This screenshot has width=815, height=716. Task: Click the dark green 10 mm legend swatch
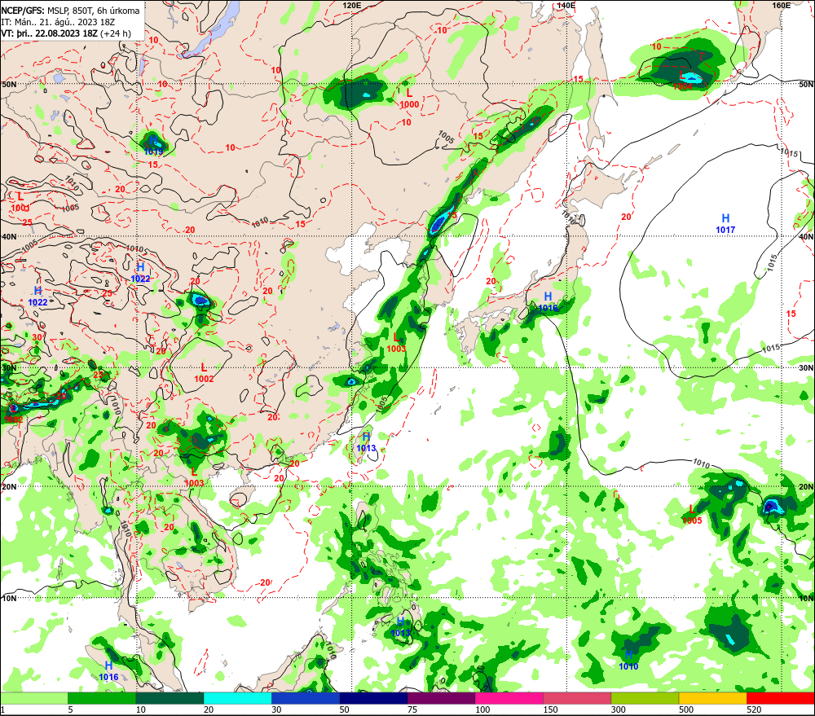tap(170, 698)
